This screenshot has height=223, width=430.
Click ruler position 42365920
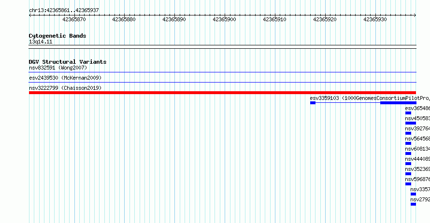point(325,19)
